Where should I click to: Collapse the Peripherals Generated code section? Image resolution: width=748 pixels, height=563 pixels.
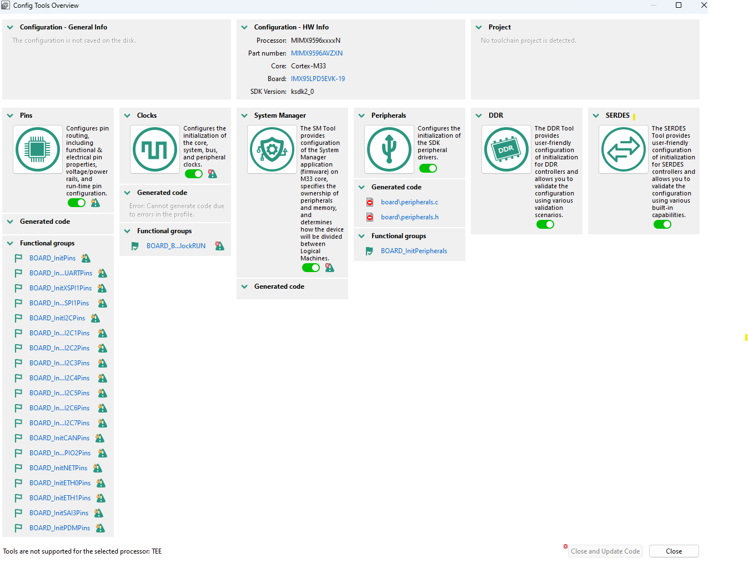point(362,187)
